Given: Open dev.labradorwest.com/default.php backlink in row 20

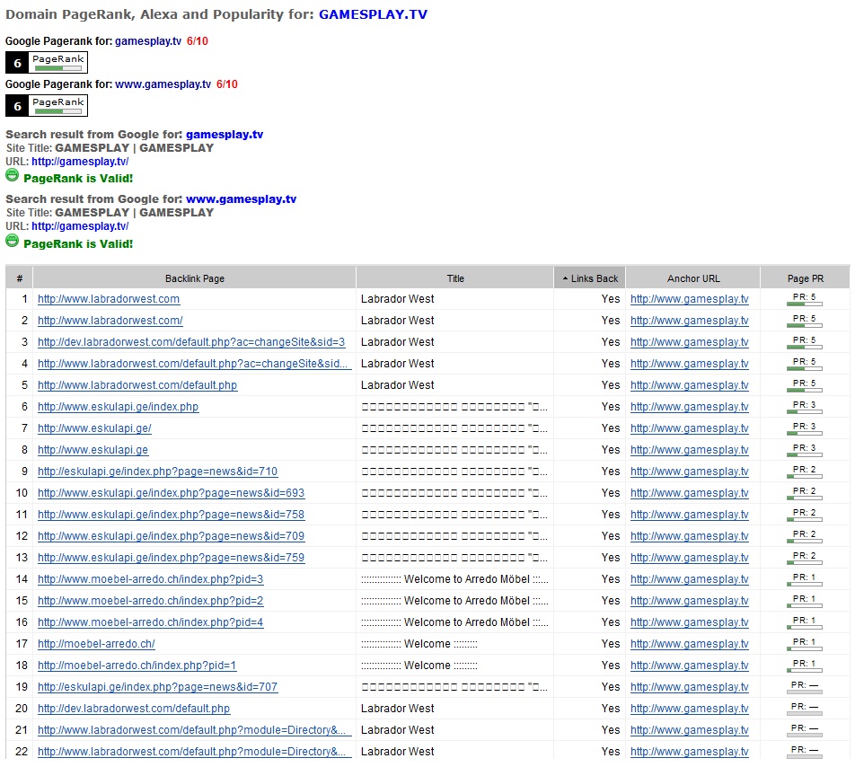Looking at the screenshot, I should tap(134, 709).
